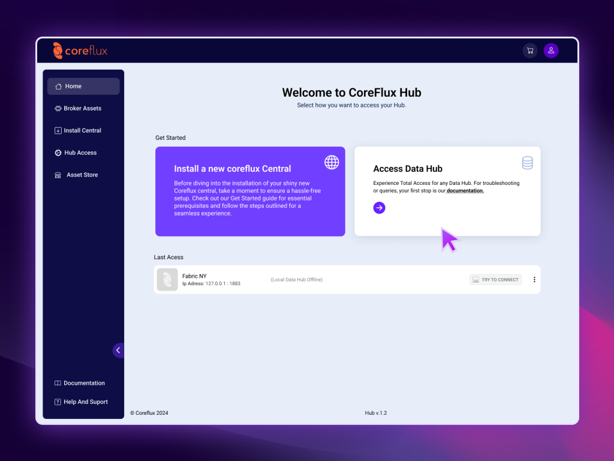The height and width of the screenshot is (461, 614).
Task: Open the user account profile icon
Action: pos(551,50)
